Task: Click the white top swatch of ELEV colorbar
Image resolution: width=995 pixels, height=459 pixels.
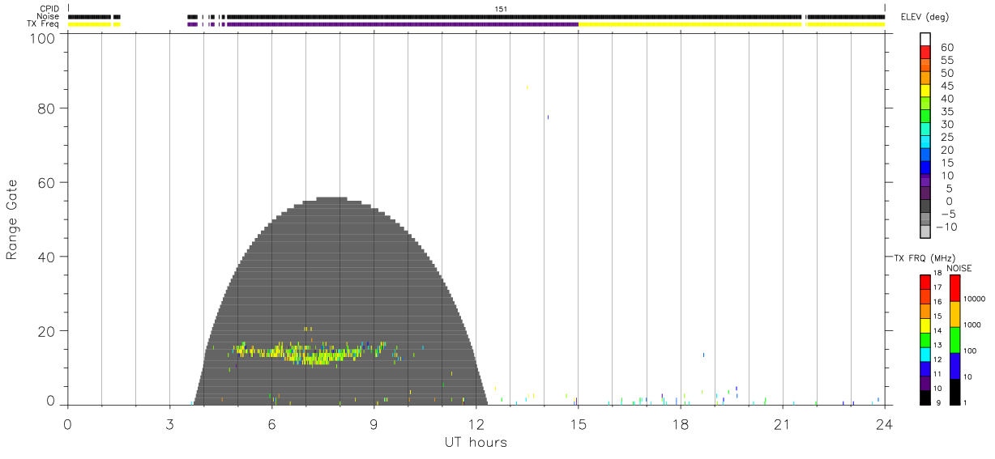Action: 925,40
